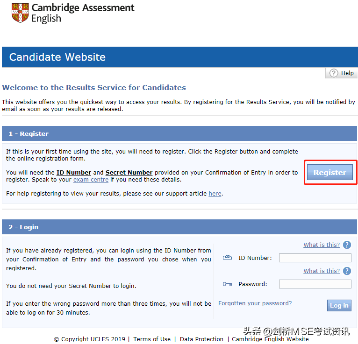Focus the Password input field
The width and height of the screenshot is (358, 344).
pos(315,284)
